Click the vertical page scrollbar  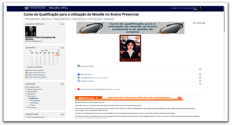point(224,20)
